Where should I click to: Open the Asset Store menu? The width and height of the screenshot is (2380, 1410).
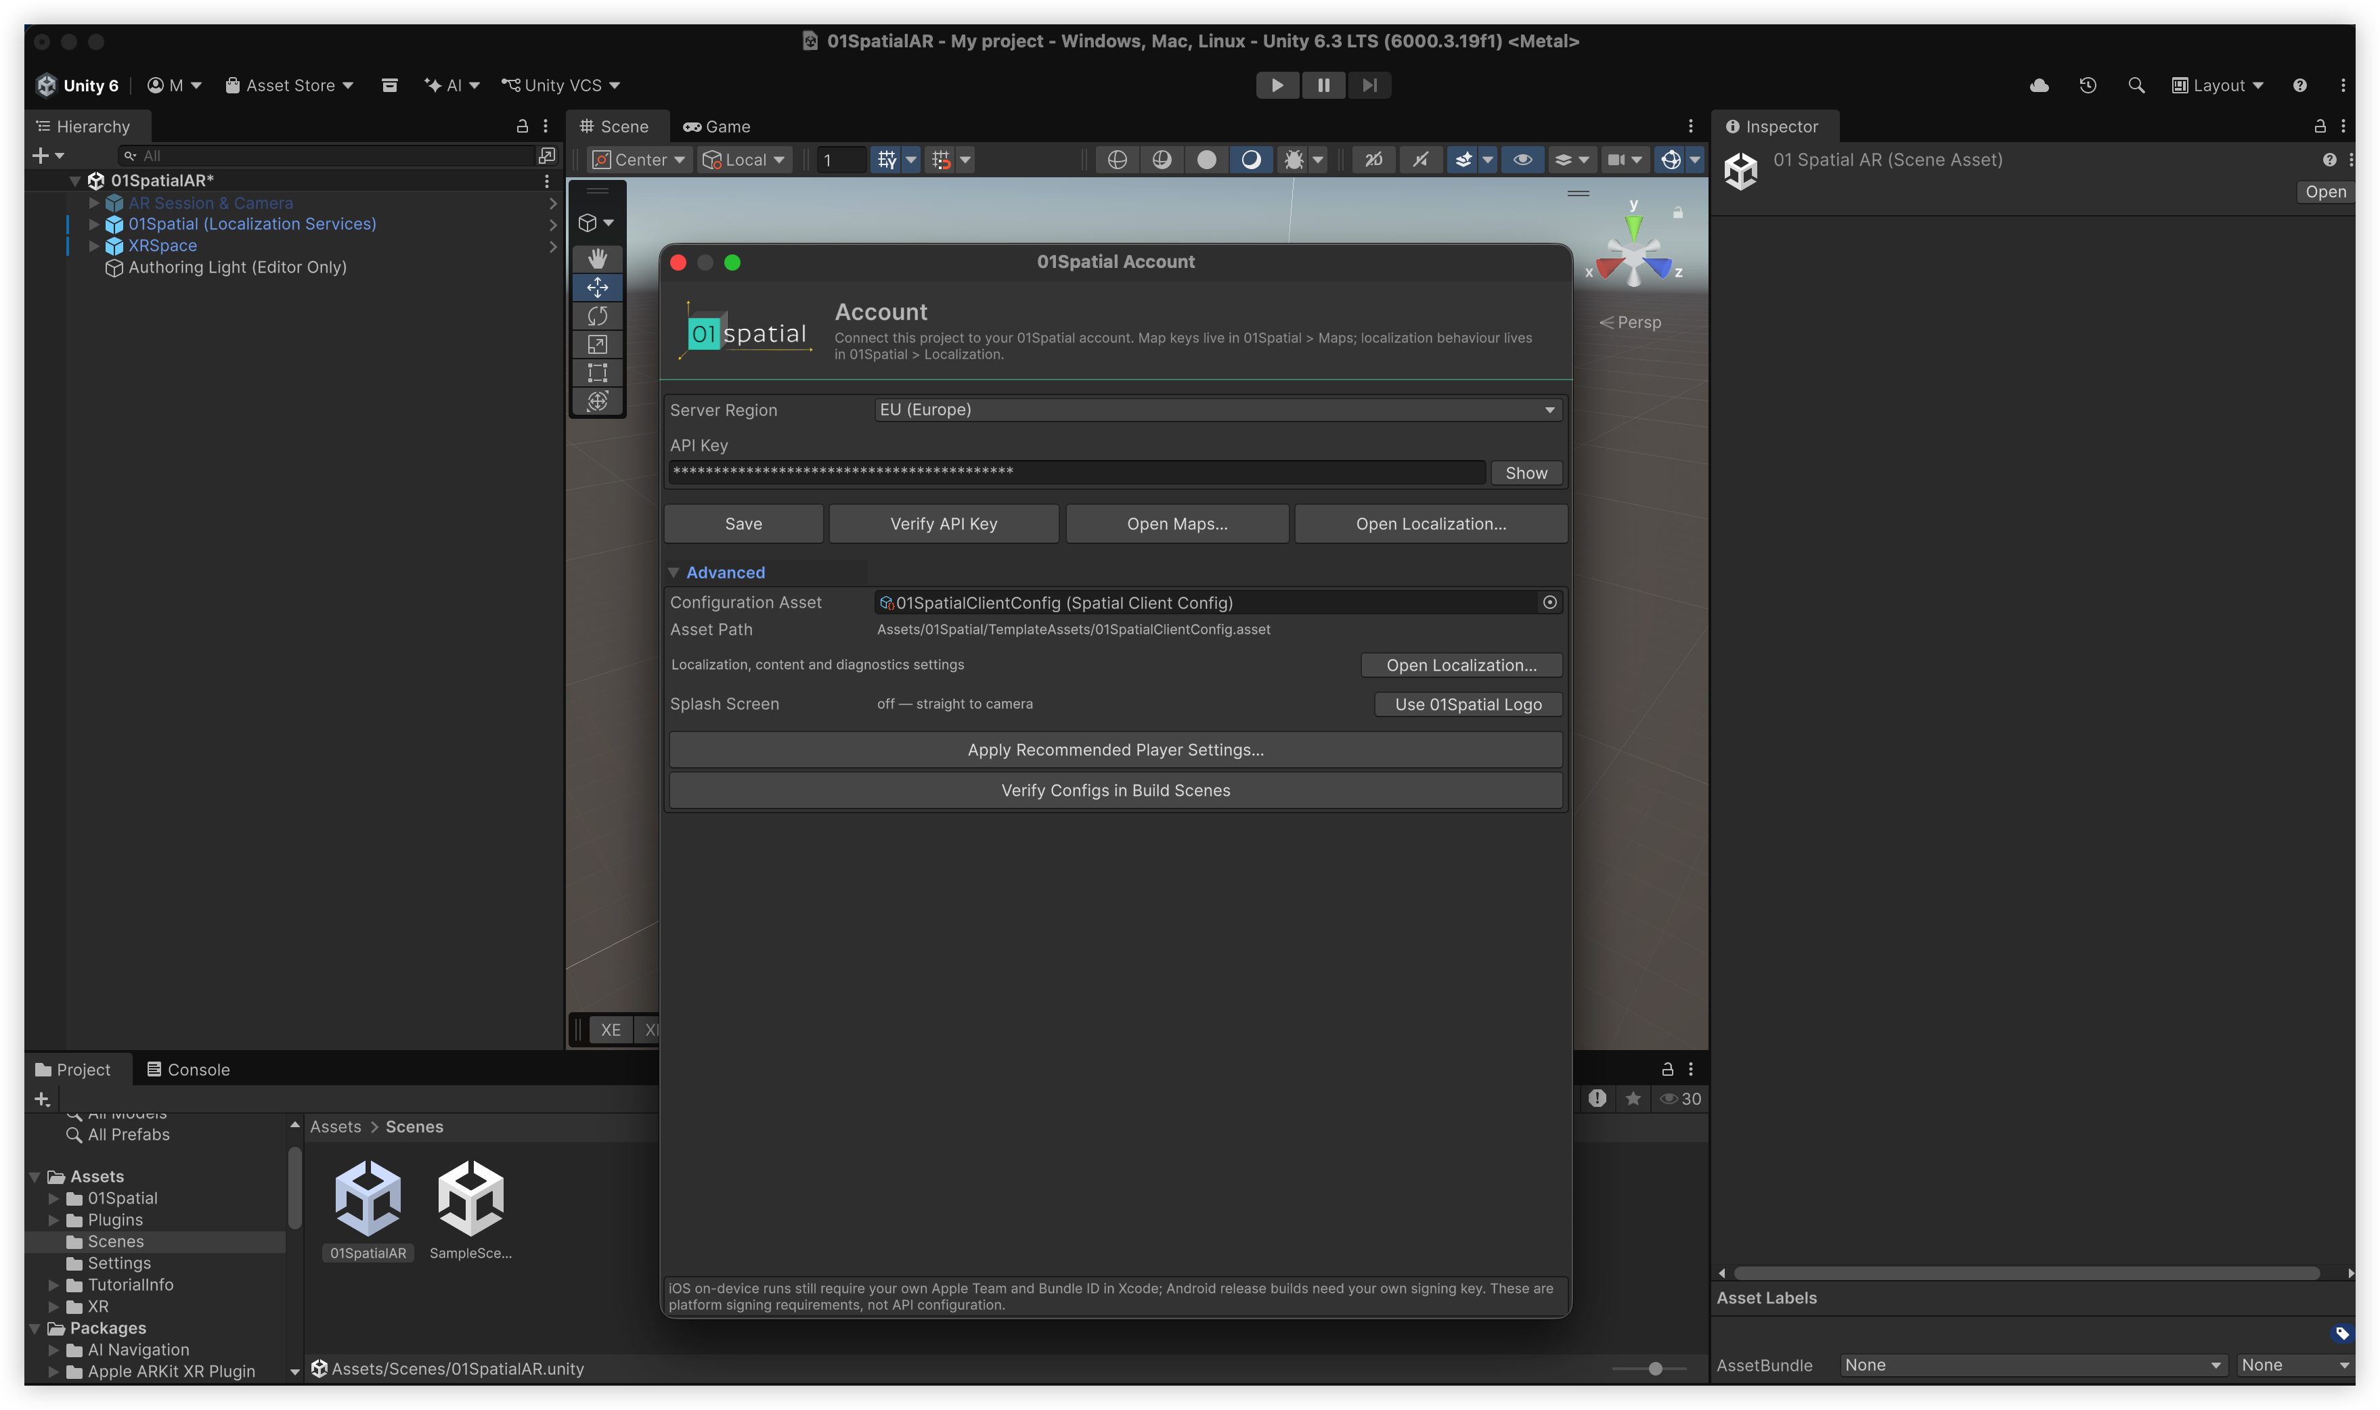click(x=289, y=85)
